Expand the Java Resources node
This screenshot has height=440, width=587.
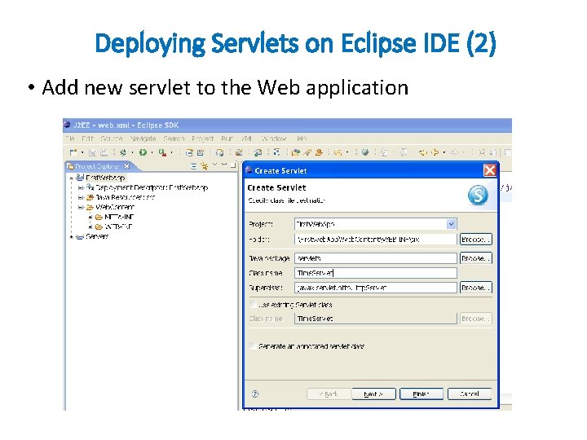pyautogui.click(x=80, y=197)
